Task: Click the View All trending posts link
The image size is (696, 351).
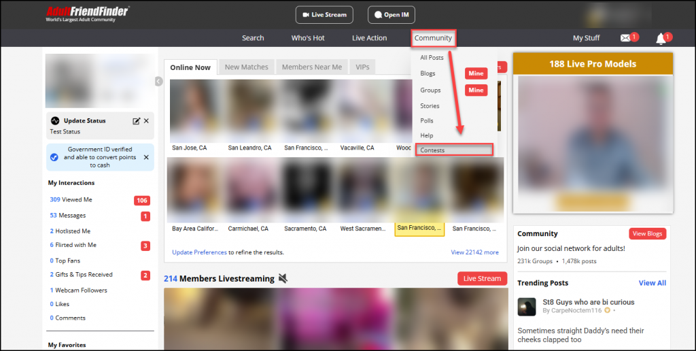Action: 652,283
